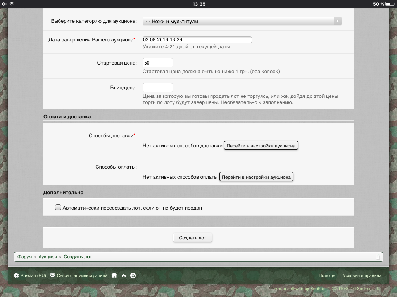This screenshot has height=297, width=397.
Task: Click the Способы доставки label
Action: click(x=113, y=136)
